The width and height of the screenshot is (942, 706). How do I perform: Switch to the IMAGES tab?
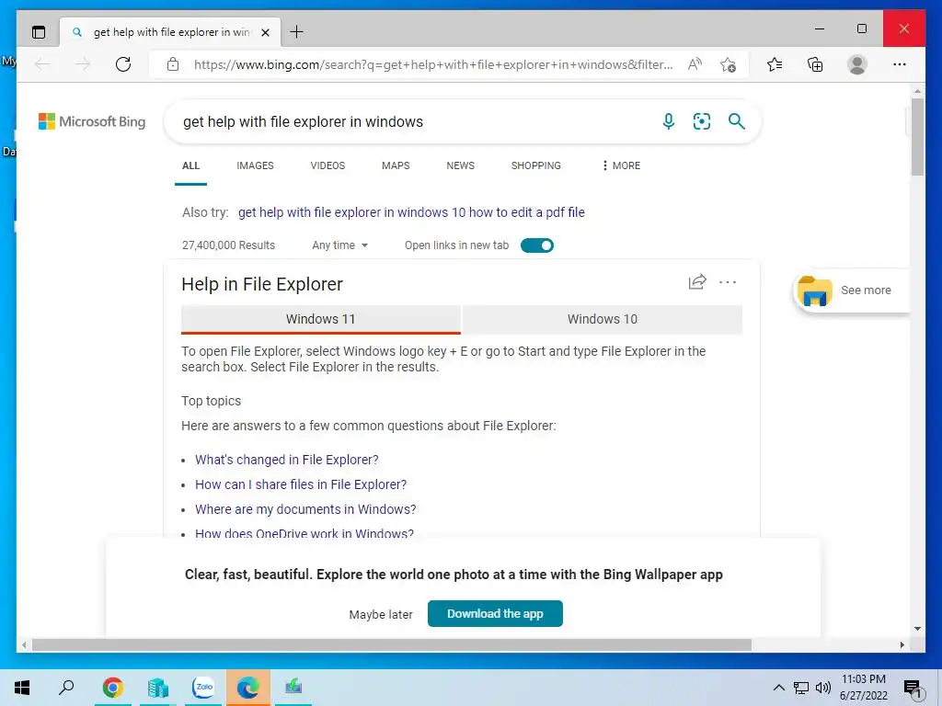(x=255, y=165)
